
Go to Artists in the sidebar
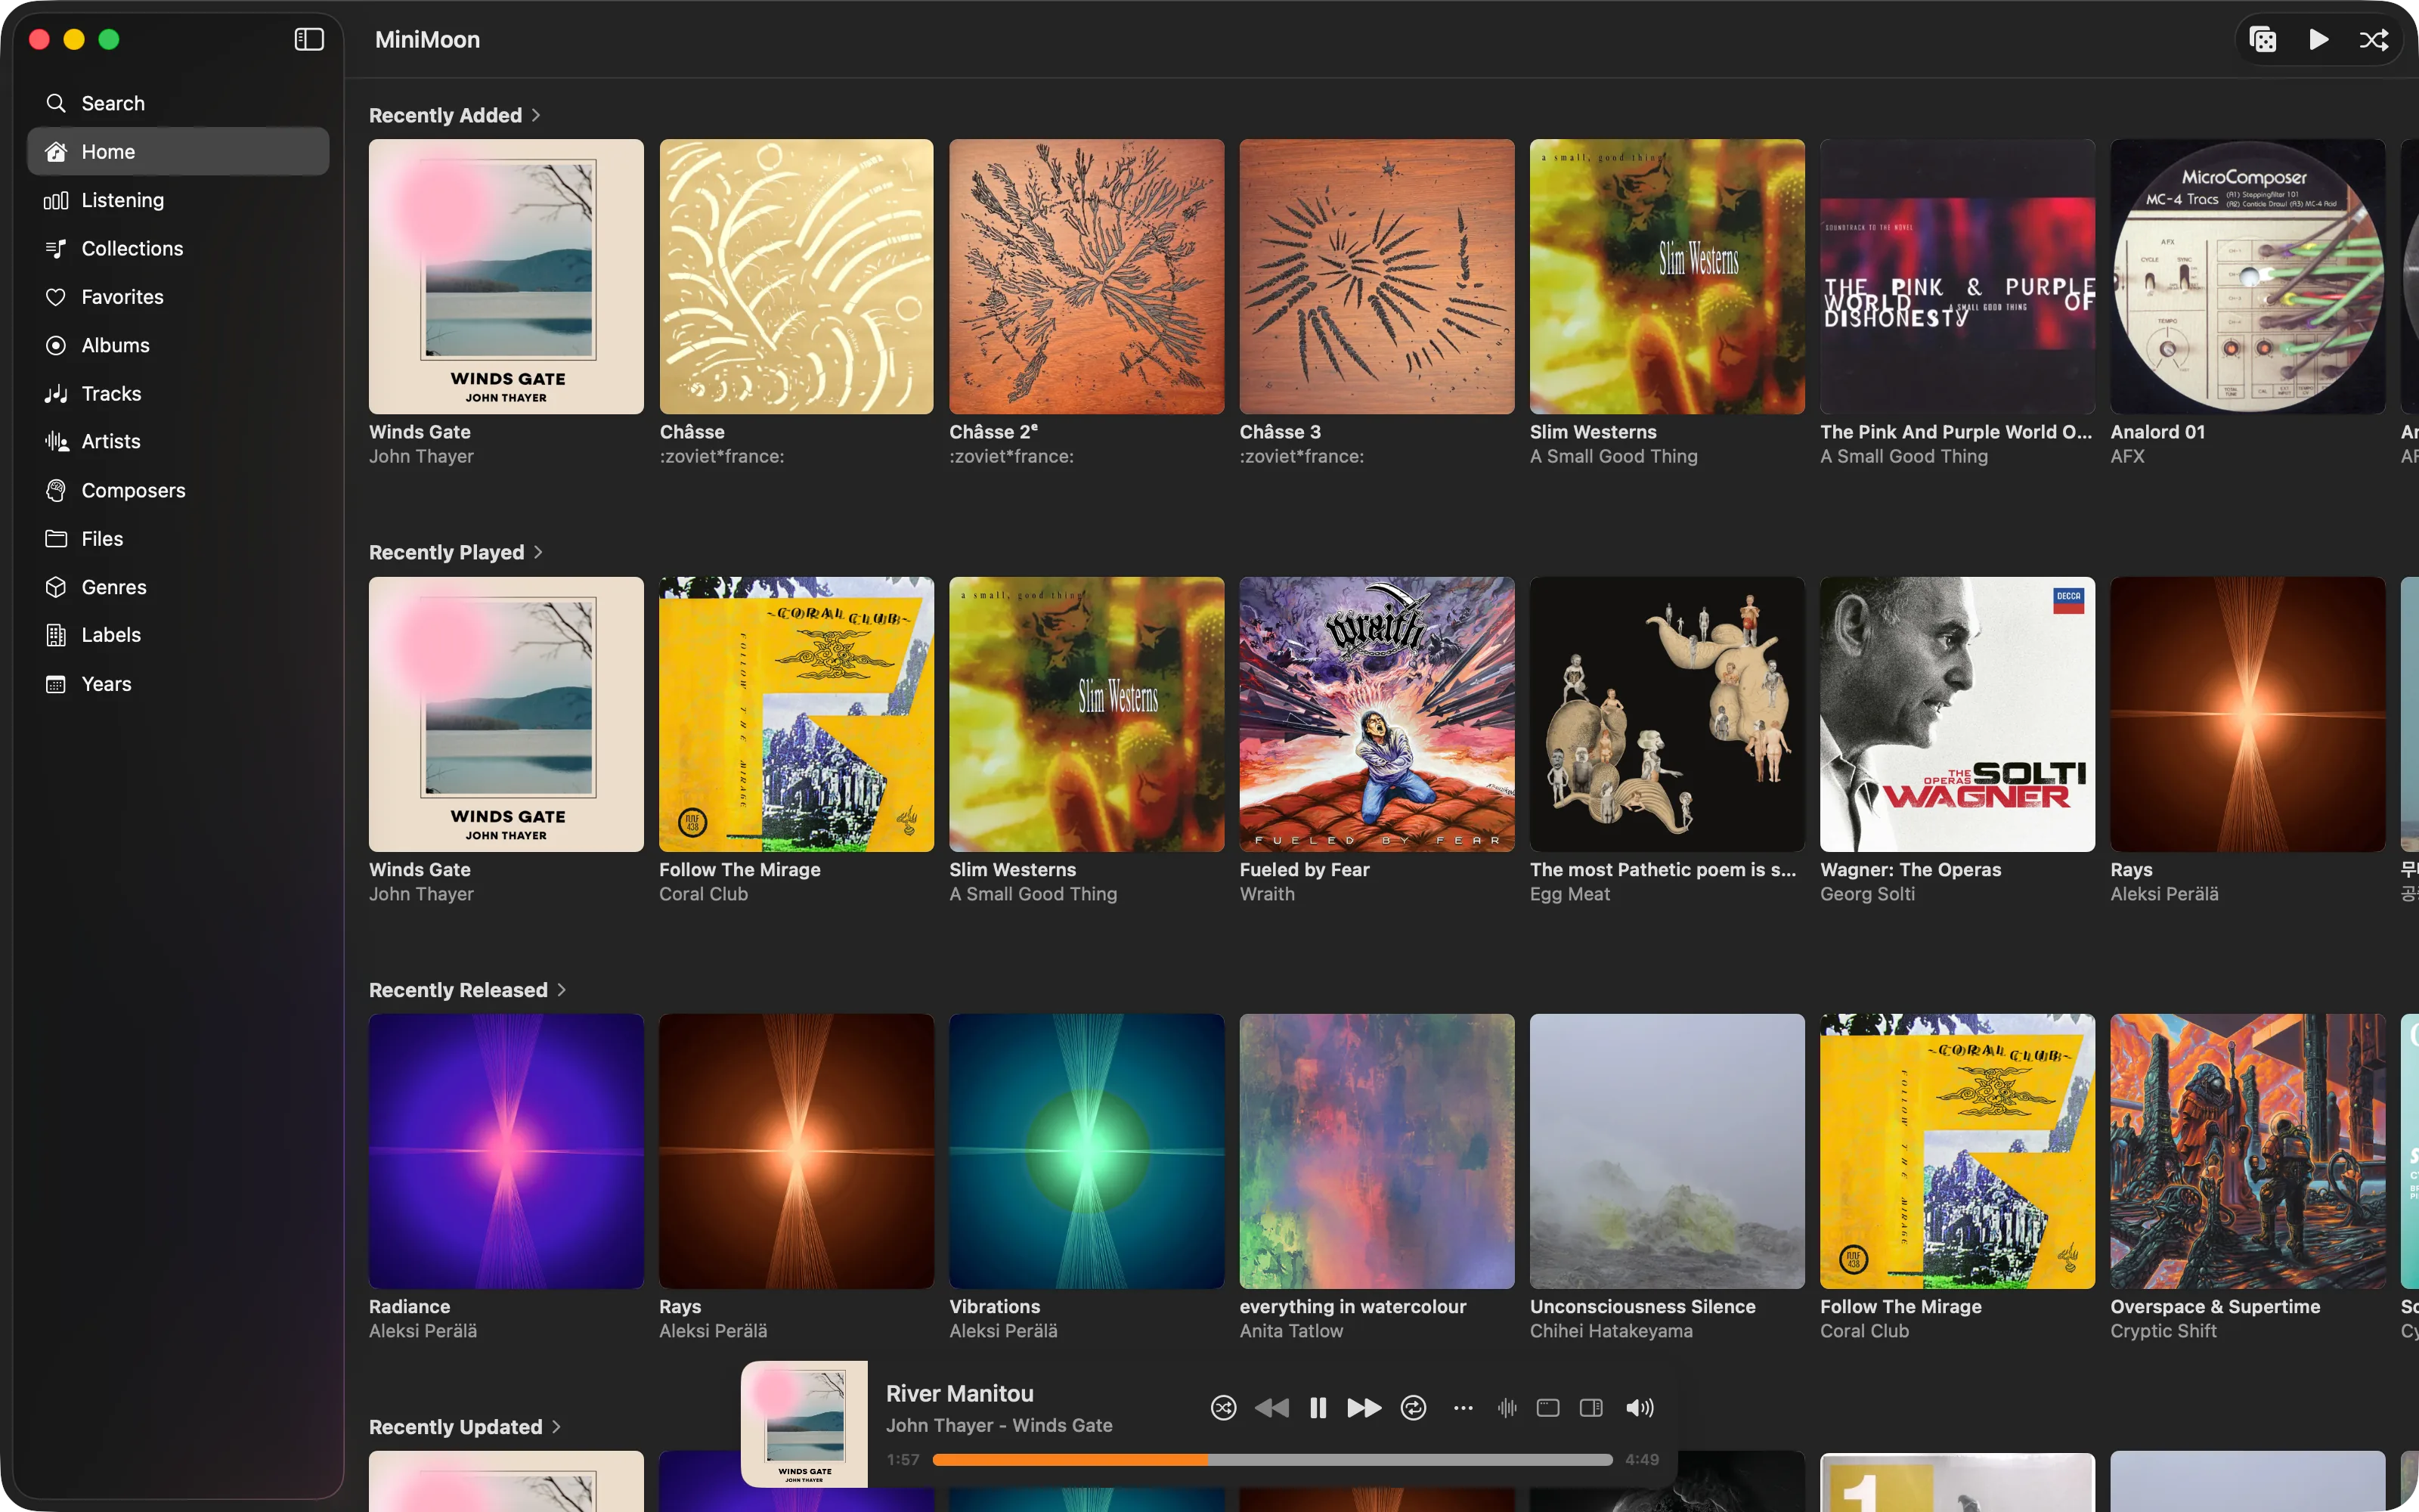(x=178, y=441)
